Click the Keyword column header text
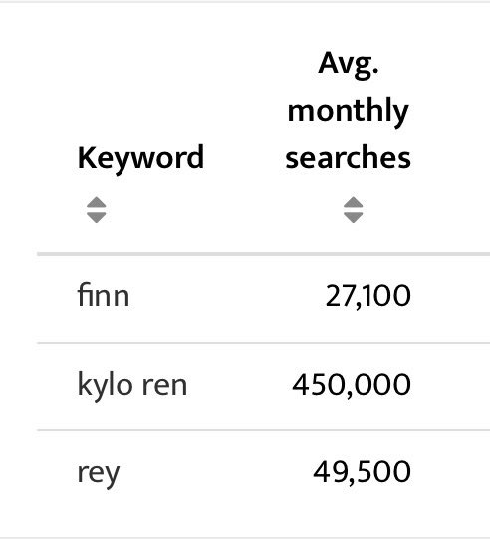 pyautogui.click(x=140, y=158)
